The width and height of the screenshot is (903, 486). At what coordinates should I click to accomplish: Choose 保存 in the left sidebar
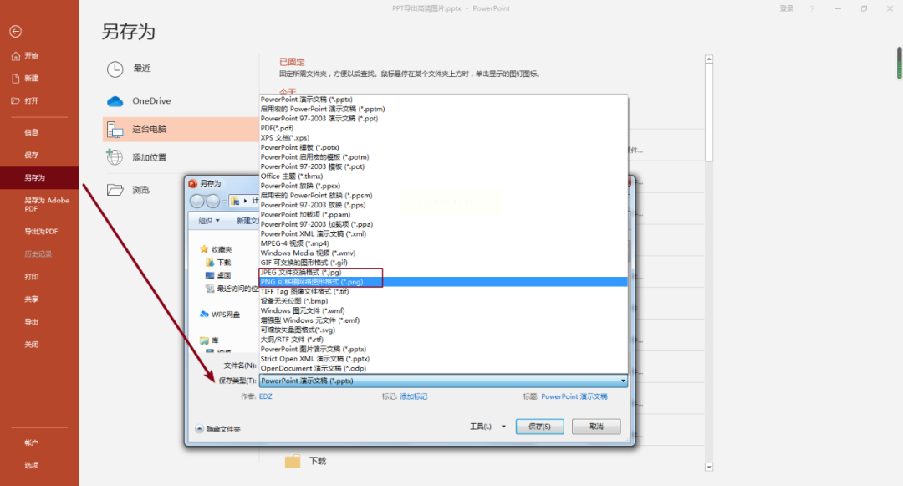pos(32,155)
